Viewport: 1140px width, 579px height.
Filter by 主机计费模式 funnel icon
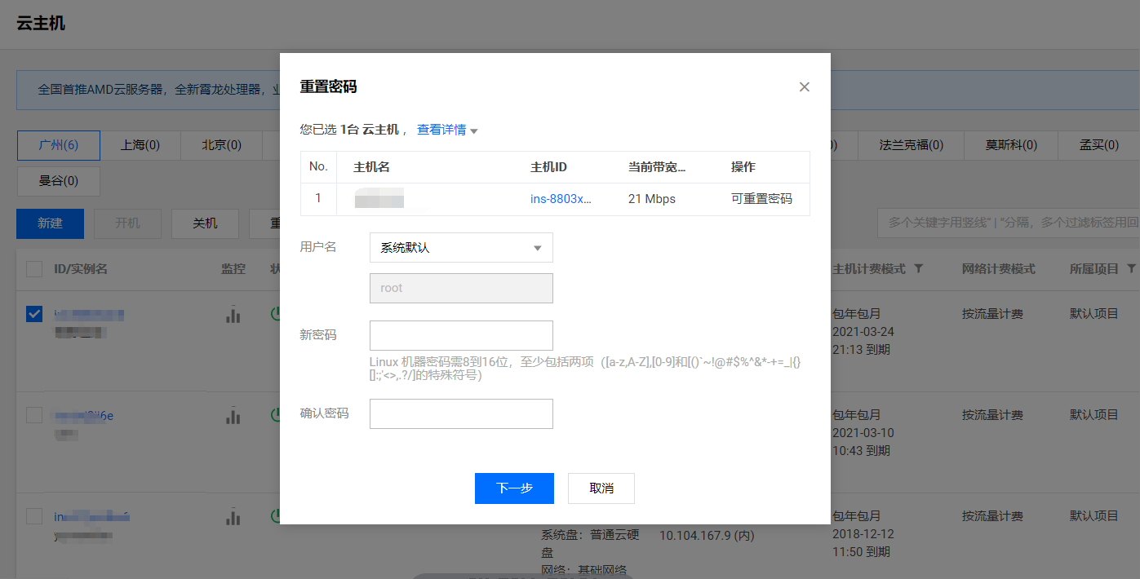[x=919, y=269]
